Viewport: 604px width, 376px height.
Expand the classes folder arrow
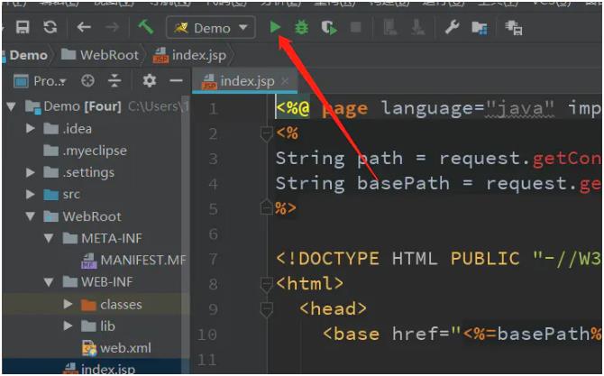click(69, 305)
